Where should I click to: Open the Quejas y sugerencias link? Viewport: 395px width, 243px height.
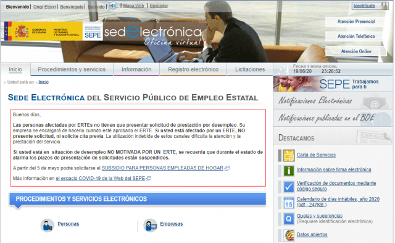coord(320,216)
